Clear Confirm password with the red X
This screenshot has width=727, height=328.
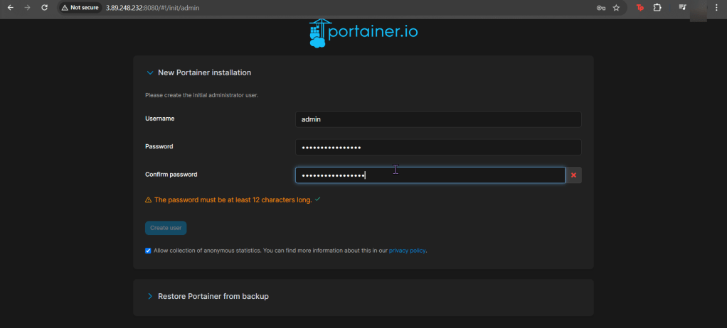coord(573,175)
